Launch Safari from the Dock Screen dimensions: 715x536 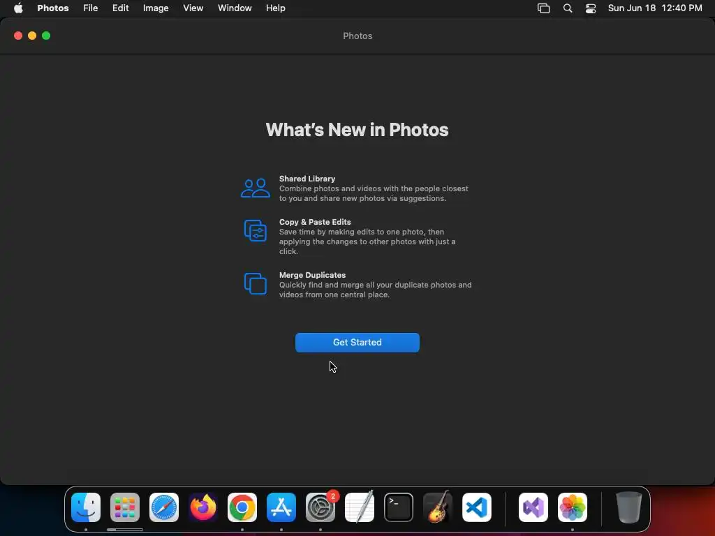164,507
